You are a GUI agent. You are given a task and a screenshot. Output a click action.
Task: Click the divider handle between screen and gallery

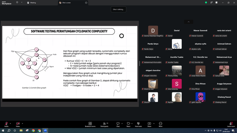[140, 64]
